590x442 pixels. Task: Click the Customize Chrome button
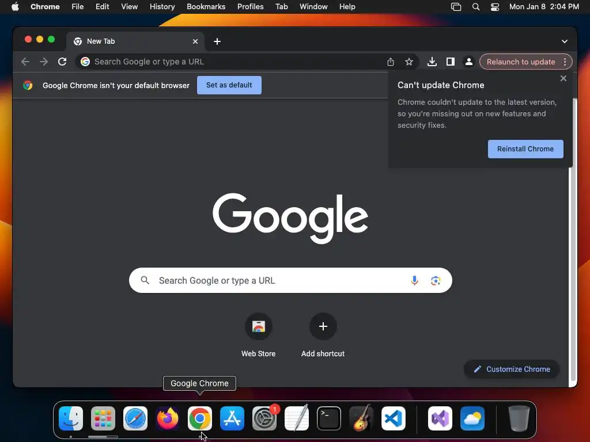[512, 369]
